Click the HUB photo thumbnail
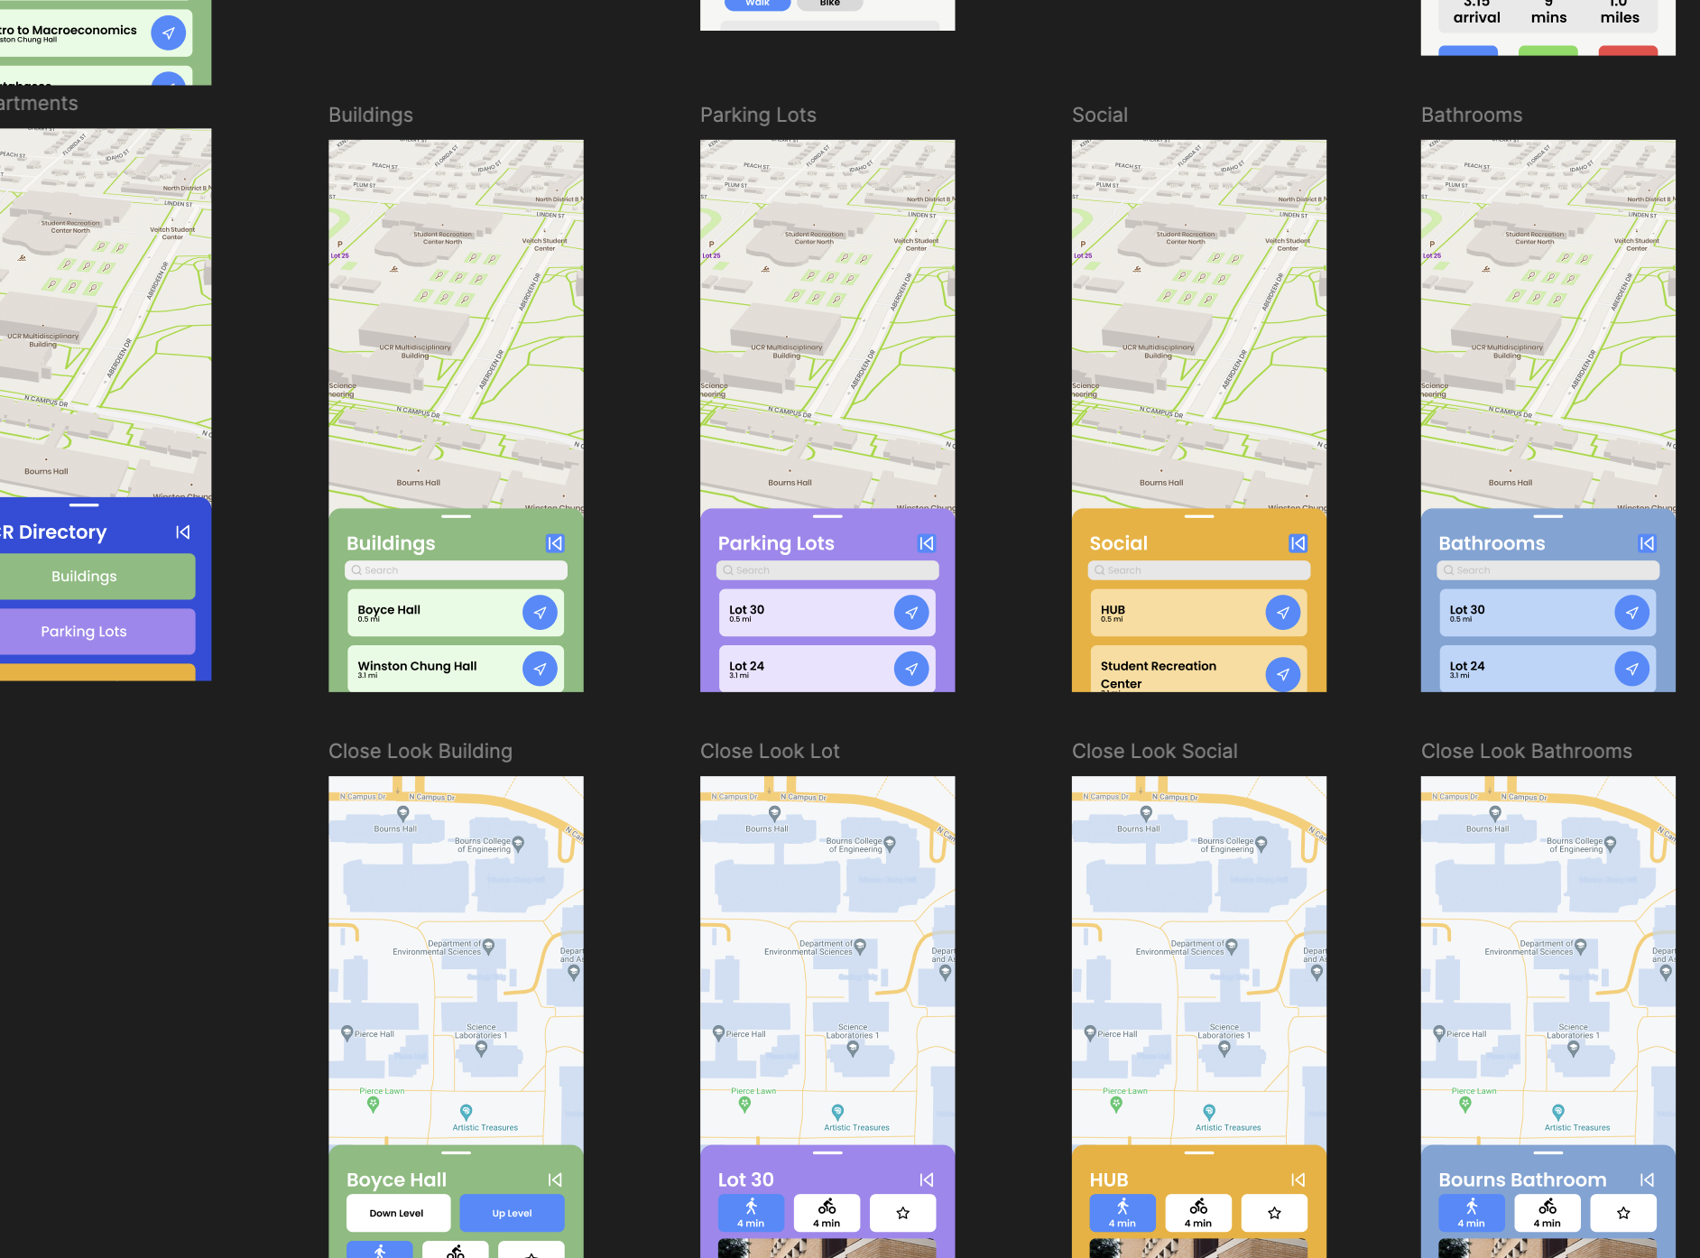This screenshot has height=1258, width=1700. point(1198,1248)
